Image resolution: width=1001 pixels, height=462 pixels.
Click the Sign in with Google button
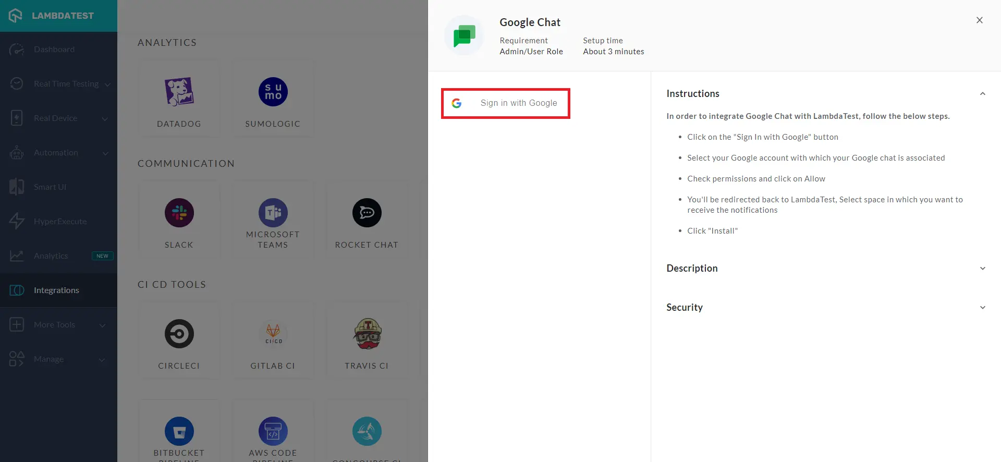(x=505, y=103)
